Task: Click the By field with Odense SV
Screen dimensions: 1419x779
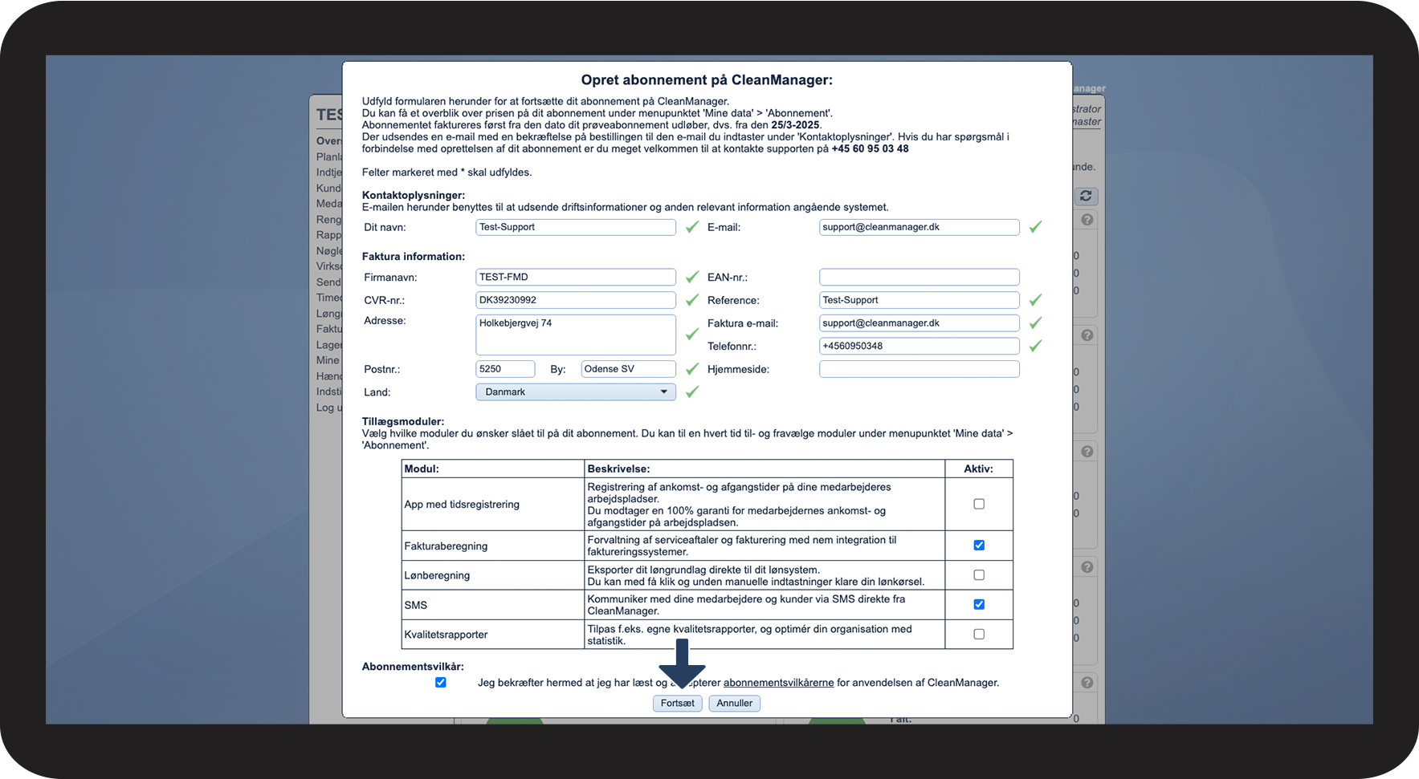Action: (629, 369)
